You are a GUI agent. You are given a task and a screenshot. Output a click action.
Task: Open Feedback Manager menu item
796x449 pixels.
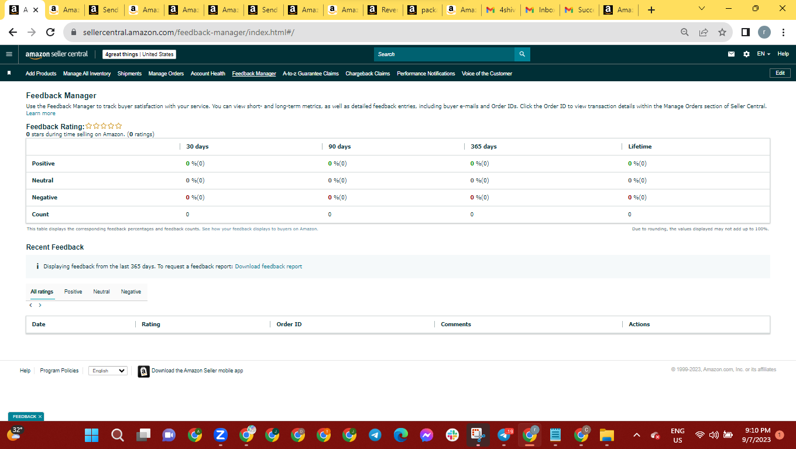[x=254, y=74]
